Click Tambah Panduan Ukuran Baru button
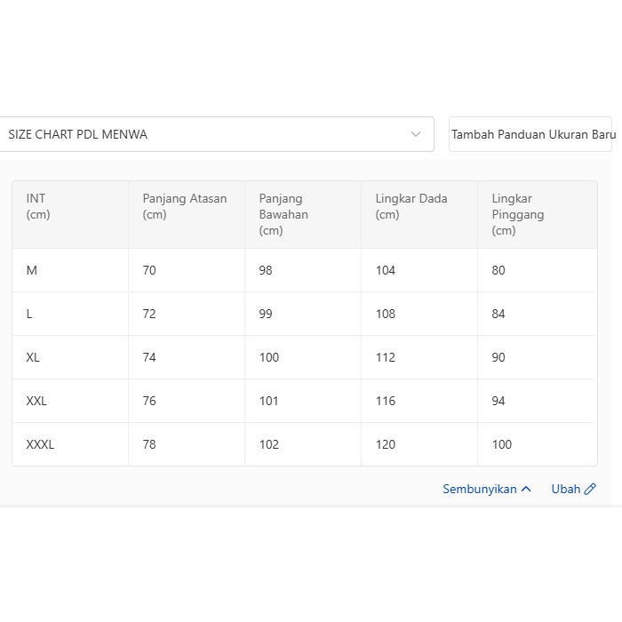622x622 pixels. coord(531,134)
